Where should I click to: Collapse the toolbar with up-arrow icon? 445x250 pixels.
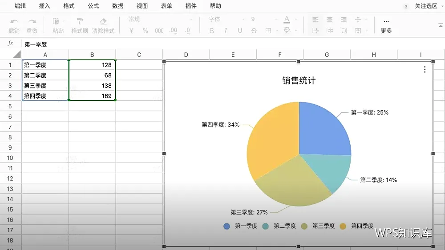(x=441, y=25)
